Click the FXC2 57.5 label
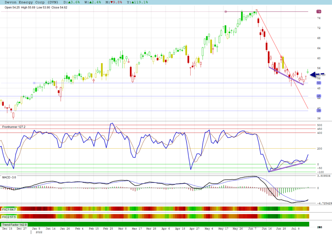This screenshot has width=332, height=238. pyautogui.click(x=9, y=217)
